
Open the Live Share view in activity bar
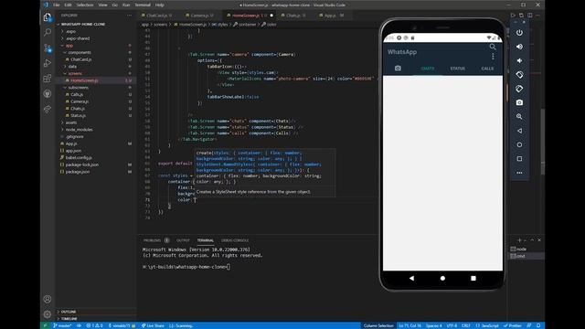point(48,109)
